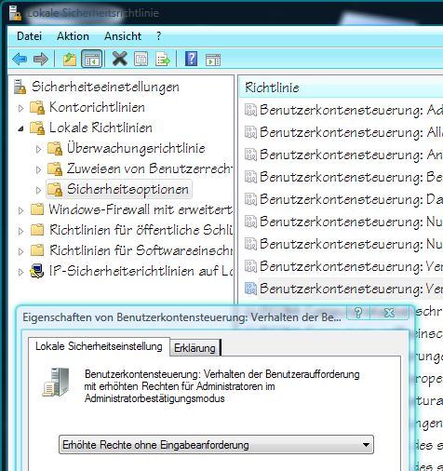The height and width of the screenshot is (471, 443).
Task: Toggle action pane icon right of help icon
Action: [x=213, y=60]
